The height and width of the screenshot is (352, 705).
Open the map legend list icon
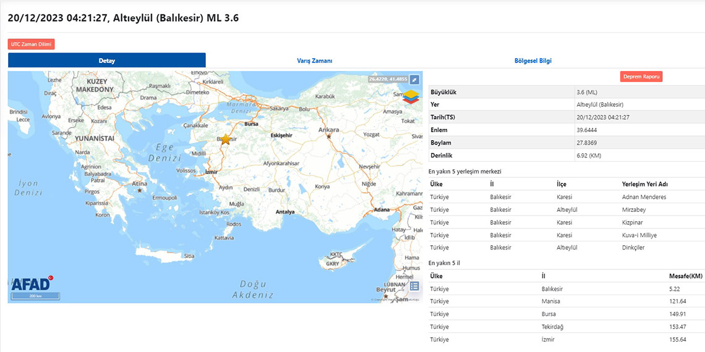[x=414, y=286]
